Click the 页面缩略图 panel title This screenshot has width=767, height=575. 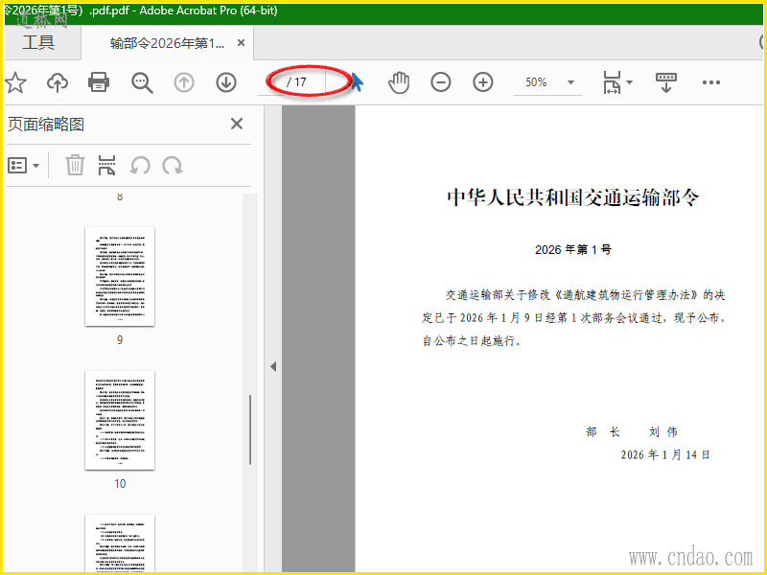46,125
